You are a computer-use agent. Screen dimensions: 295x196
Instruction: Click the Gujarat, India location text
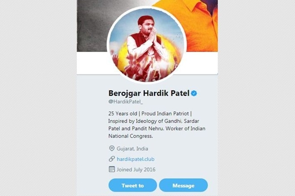tap(132, 148)
